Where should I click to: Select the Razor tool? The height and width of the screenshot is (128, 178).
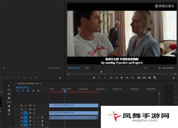tap(9, 98)
